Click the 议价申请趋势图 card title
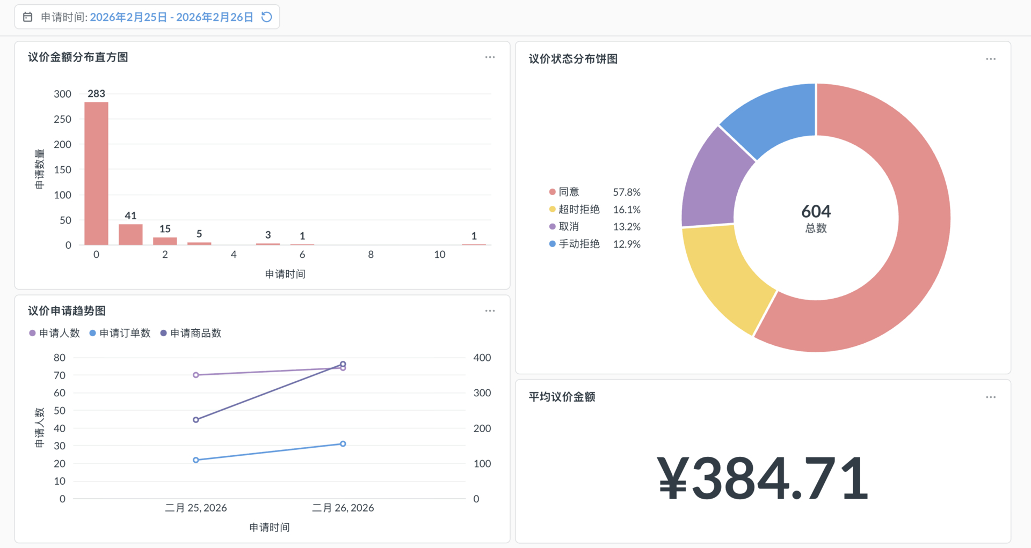Screen dimensions: 1031x548 pos(67,311)
